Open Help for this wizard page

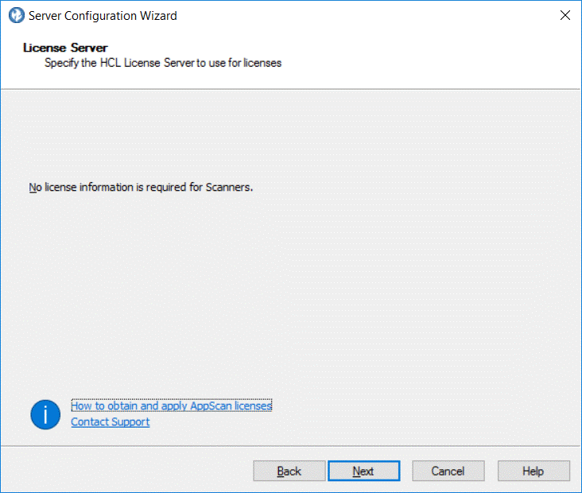click(x=533, y=471)
